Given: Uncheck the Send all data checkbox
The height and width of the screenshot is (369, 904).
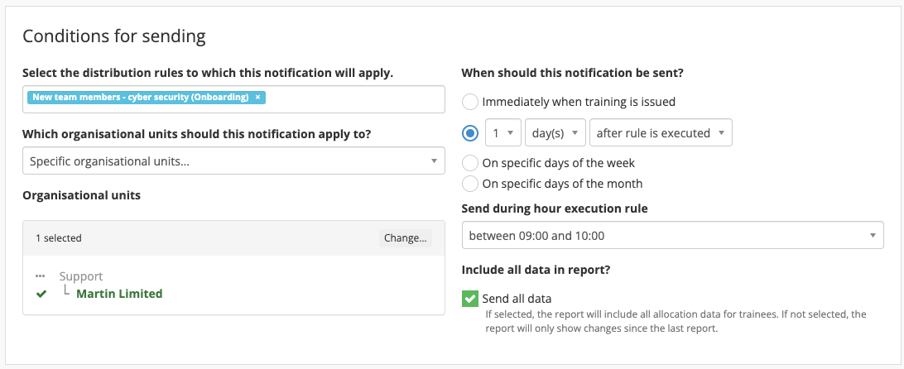Looking at the screenshot, I should 470,299.
